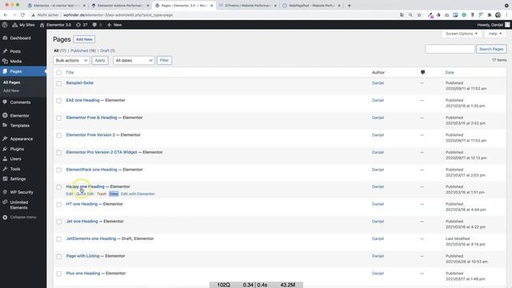The width and height of the screenshot is (512, 288).
Task: Open Elementor in the sidebar
Action: coord(19,115)
